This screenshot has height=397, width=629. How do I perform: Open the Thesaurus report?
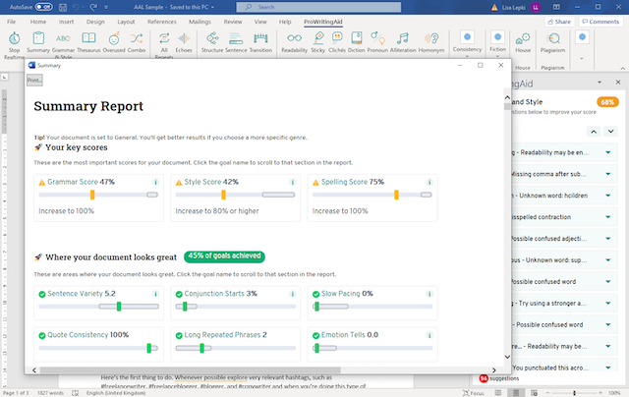click(x=88, y=38)
